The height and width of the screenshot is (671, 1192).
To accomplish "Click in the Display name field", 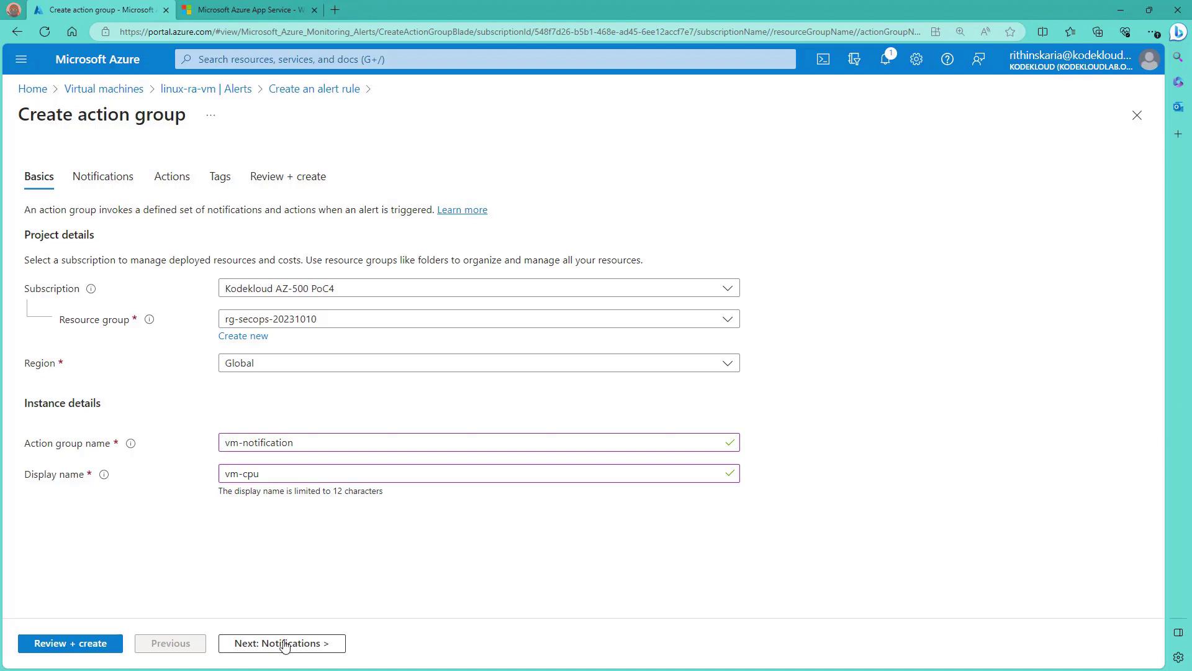I will click(472, 474).
